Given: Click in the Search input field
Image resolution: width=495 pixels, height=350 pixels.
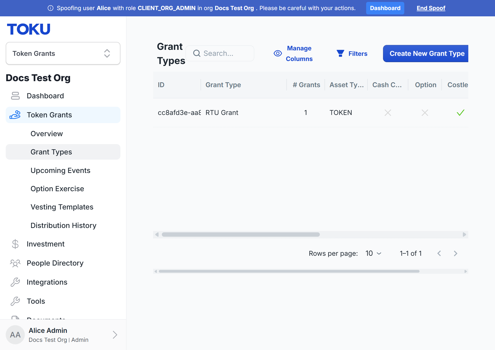Looking at the screenshot, I should tap(220, 53).
